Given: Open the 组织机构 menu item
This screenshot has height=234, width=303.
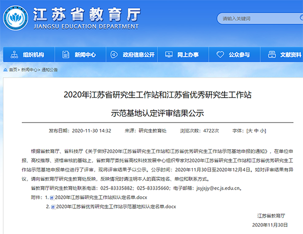Looking at the screenshot, I should click(x=29, y=55).
